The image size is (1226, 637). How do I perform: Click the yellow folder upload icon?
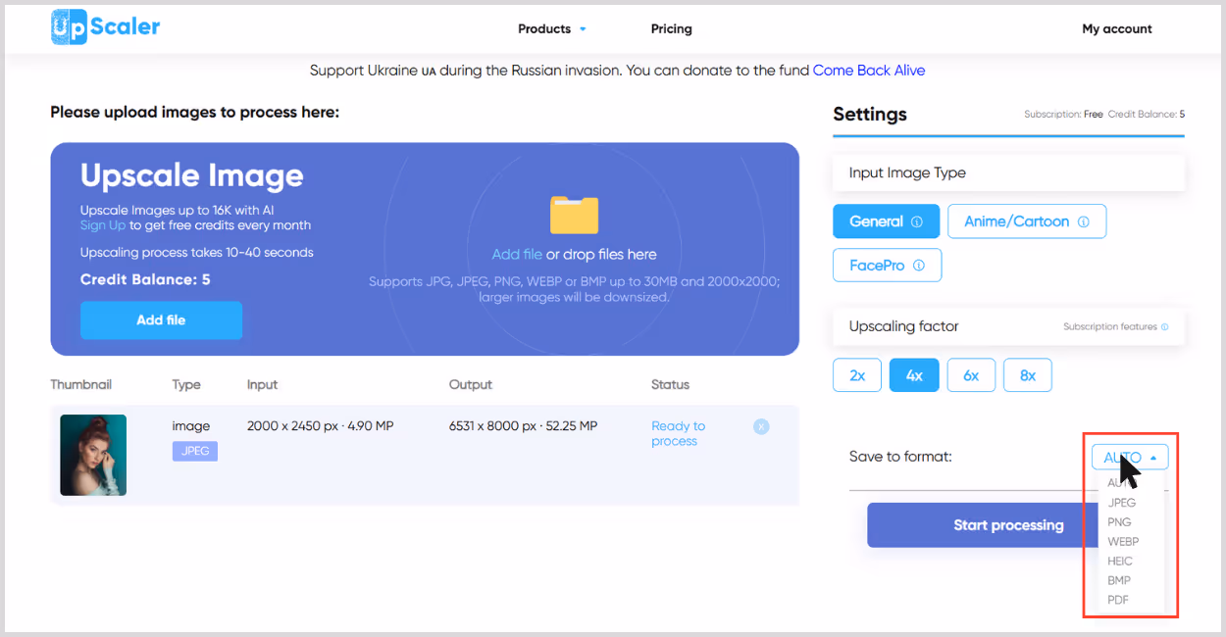(574, 214)
